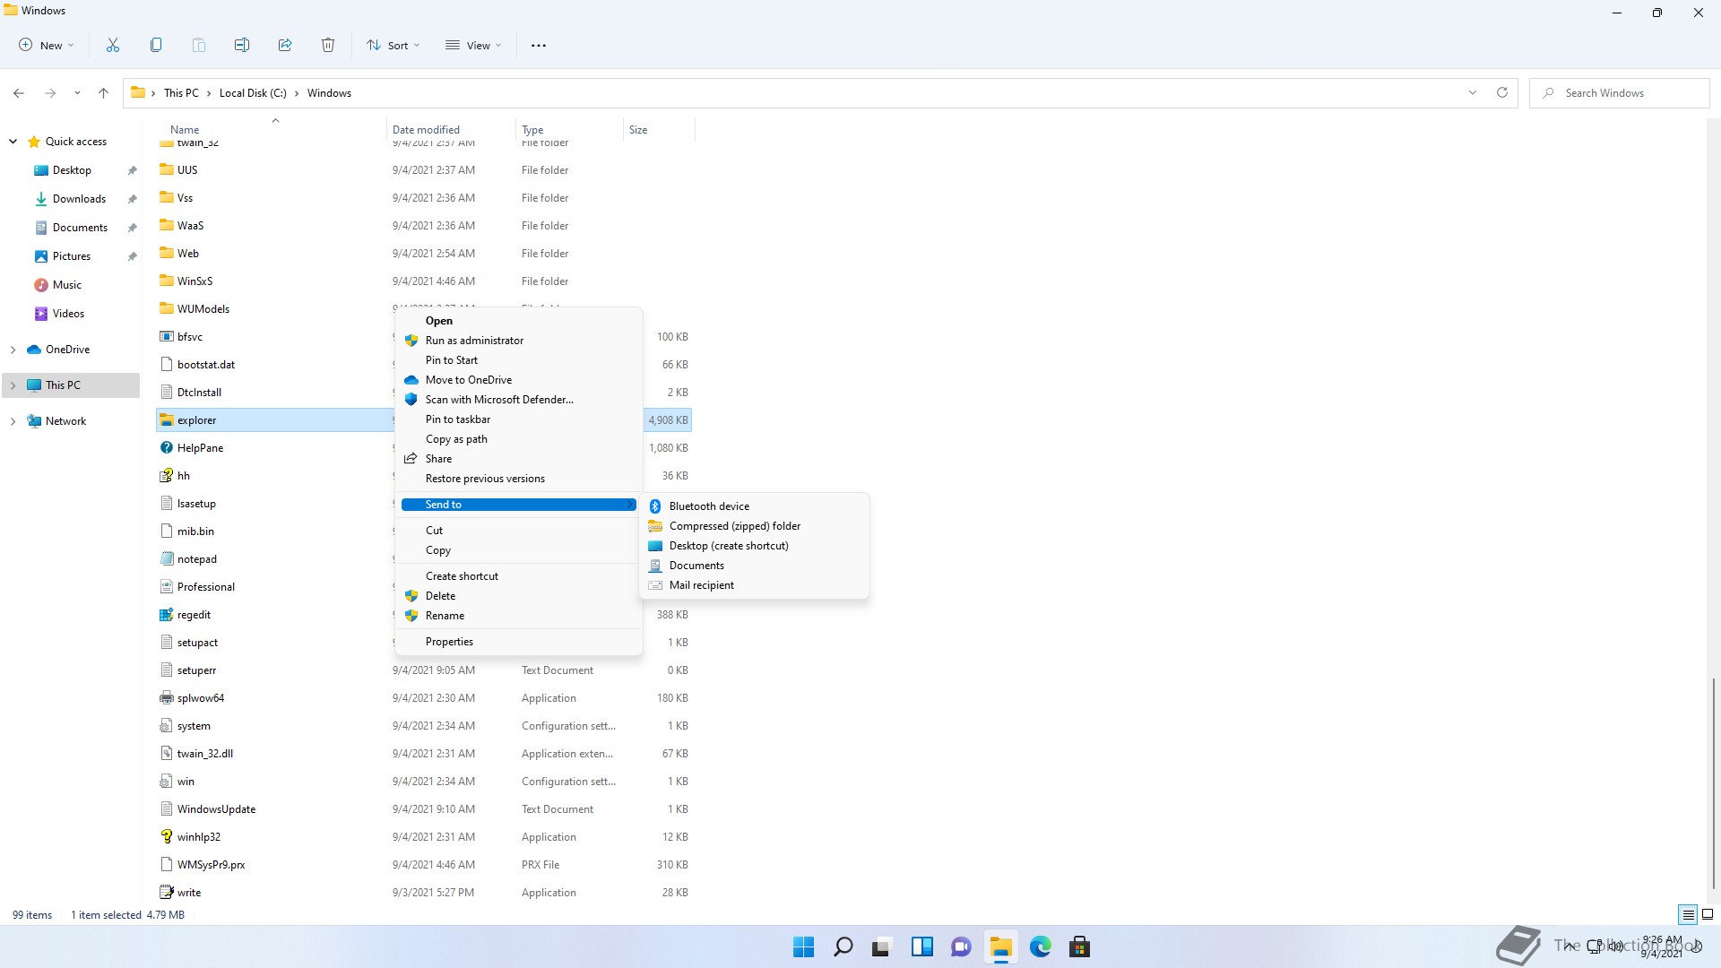Click the Delete trash icon in the toolbar
Image resolution: width=1721 pixels, height=968 pixels.
tap(328, 45)
